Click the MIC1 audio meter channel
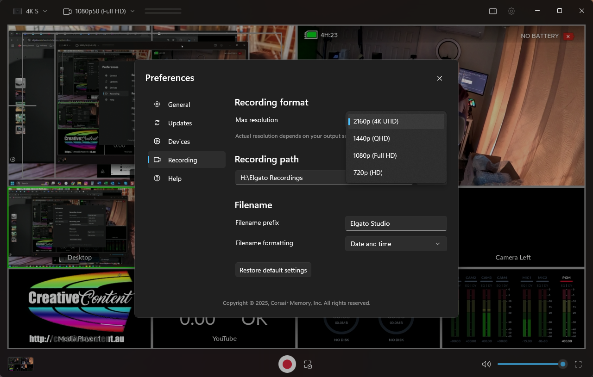 pos(527,310)
